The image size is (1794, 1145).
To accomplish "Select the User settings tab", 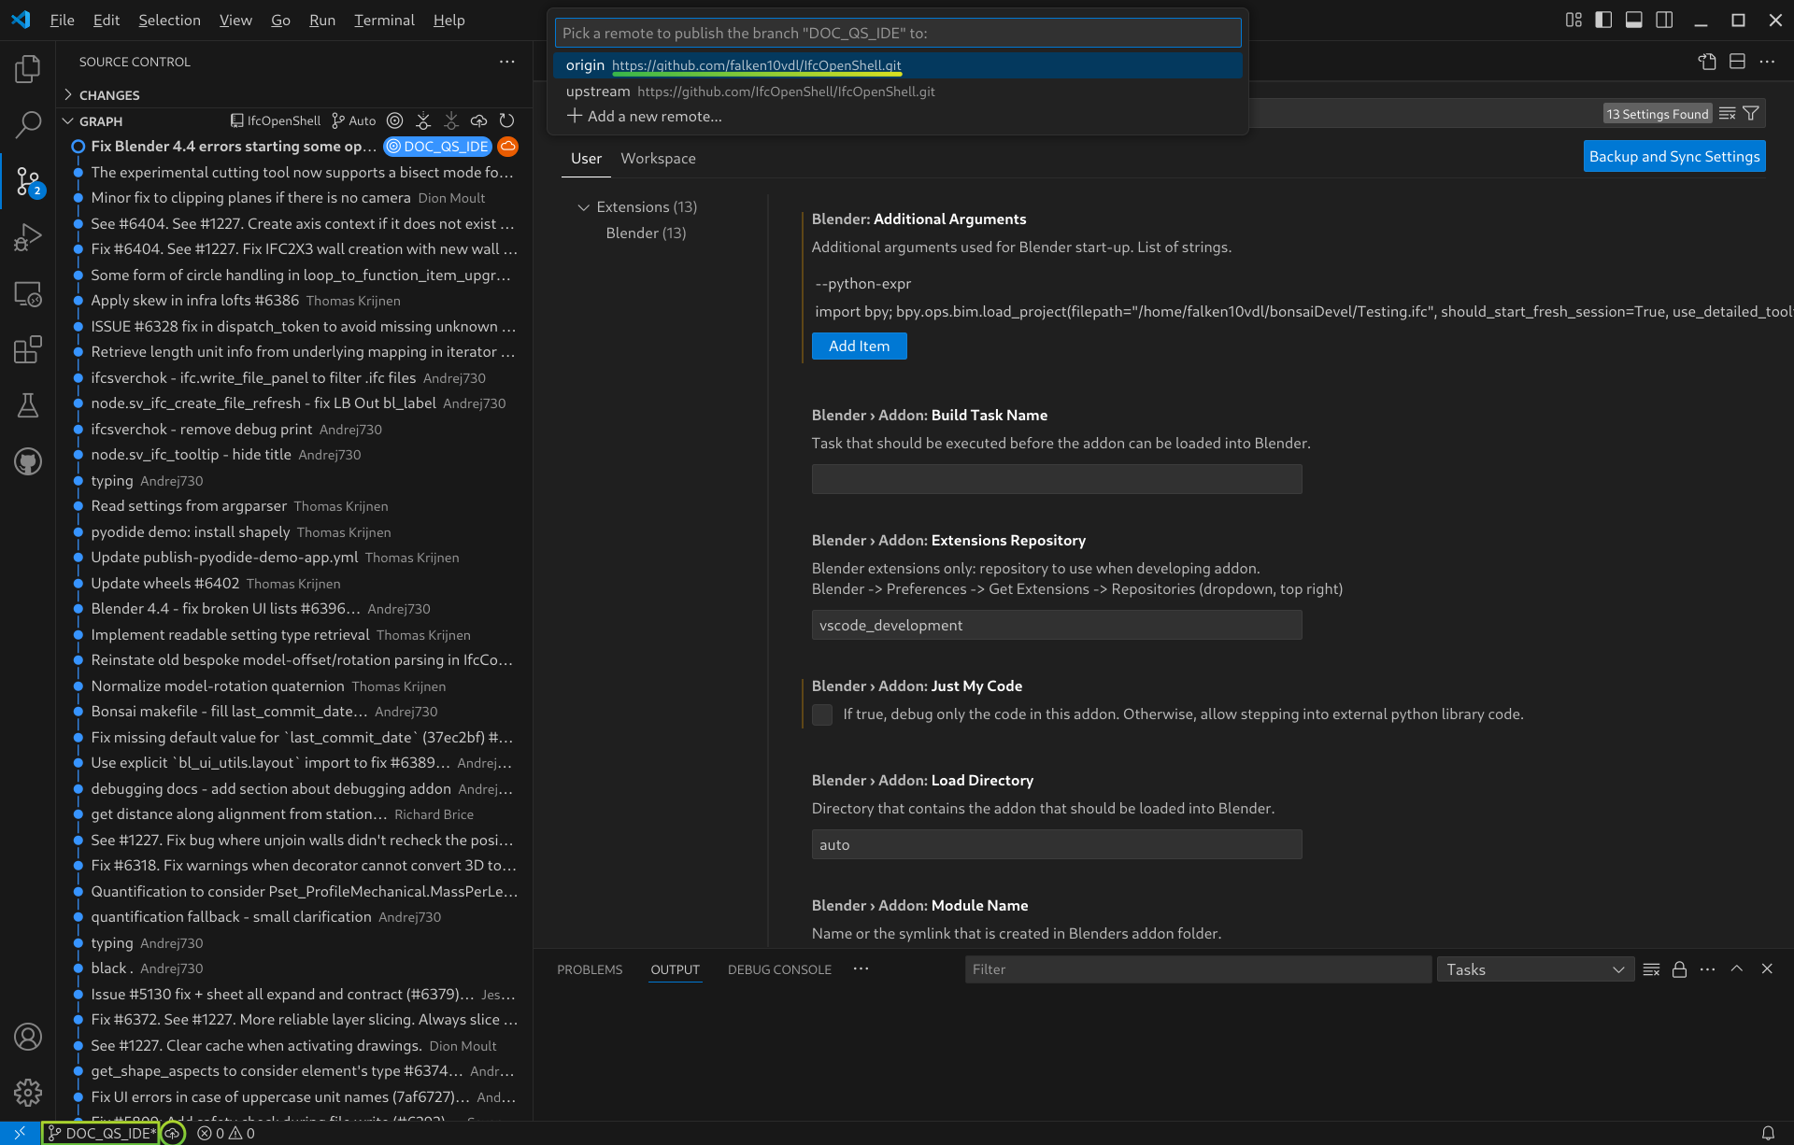I will click(x=586, y=159).
